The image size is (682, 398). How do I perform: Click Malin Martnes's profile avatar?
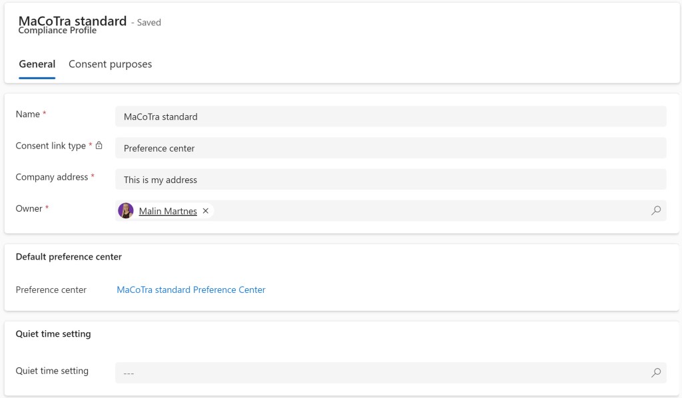[125, 210]
